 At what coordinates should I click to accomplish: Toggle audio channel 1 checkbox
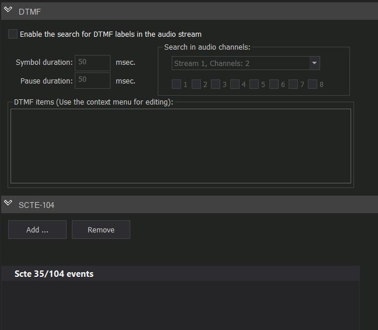coord(176,84)
